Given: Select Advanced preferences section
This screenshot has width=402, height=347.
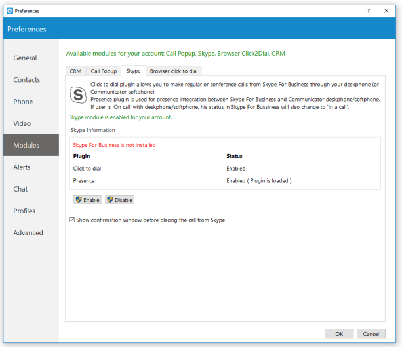Looking at the screenshot, I should (31, 232).
